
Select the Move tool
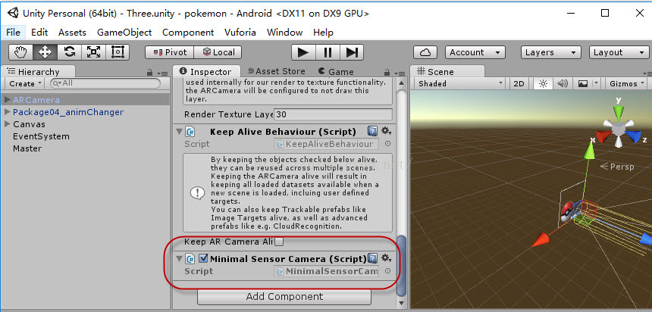45,52
